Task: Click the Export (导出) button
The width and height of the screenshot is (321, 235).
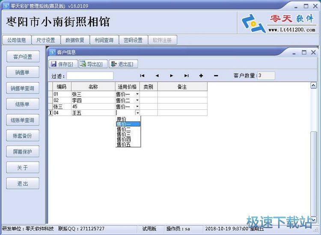Action: pyautogui.click(x=93, y=64)
